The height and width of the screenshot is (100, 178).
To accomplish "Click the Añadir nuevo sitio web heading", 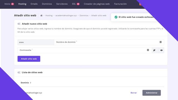I will (x=34, y=24).
